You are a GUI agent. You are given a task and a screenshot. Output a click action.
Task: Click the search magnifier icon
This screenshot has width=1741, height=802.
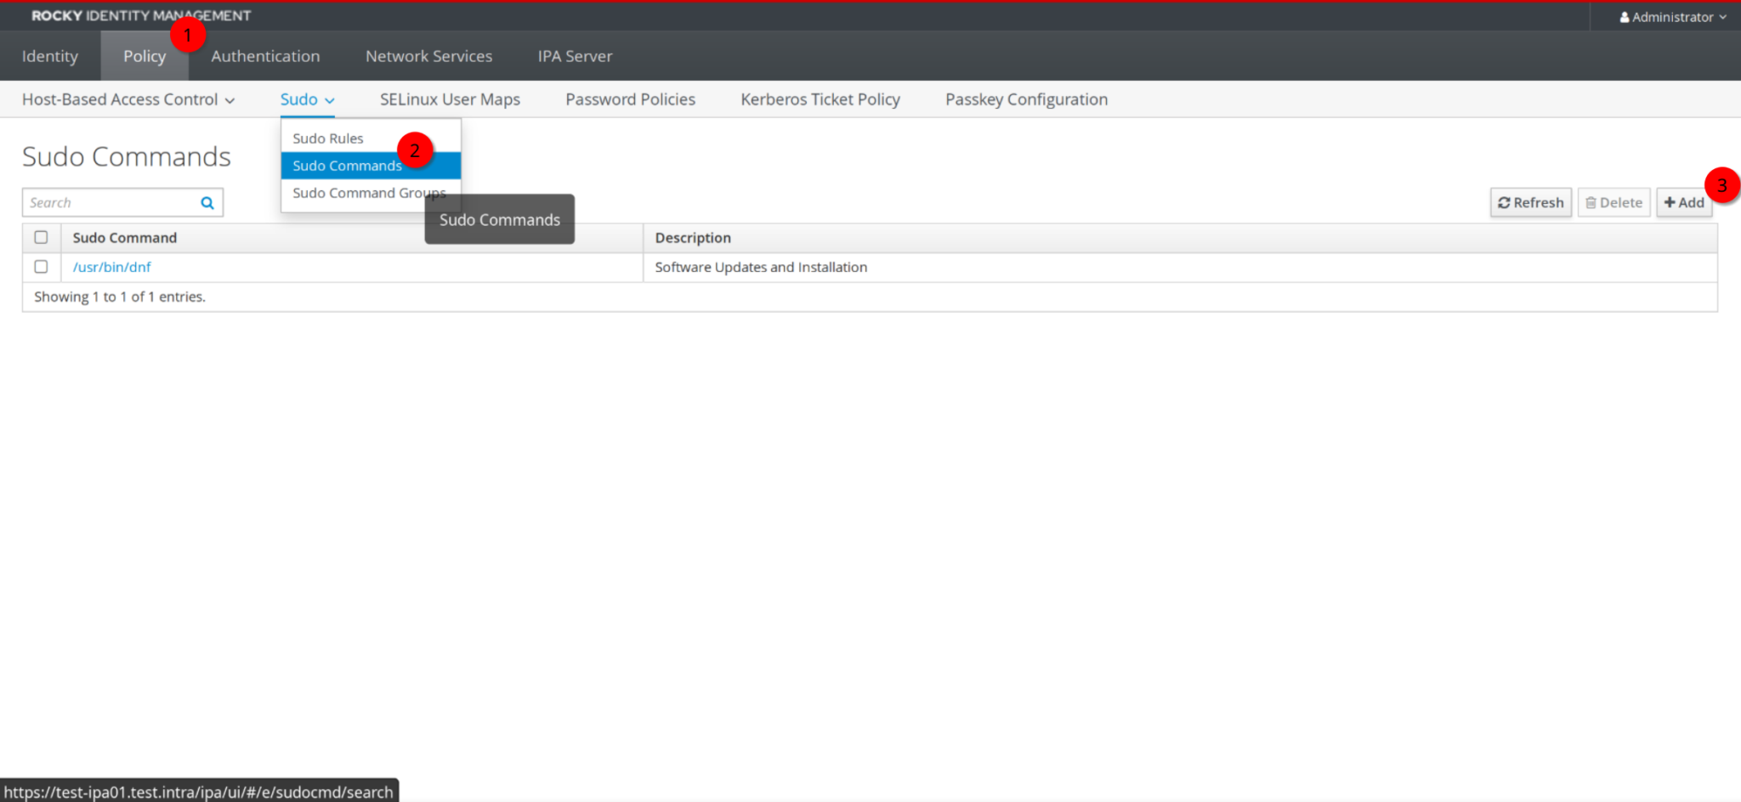207,203
